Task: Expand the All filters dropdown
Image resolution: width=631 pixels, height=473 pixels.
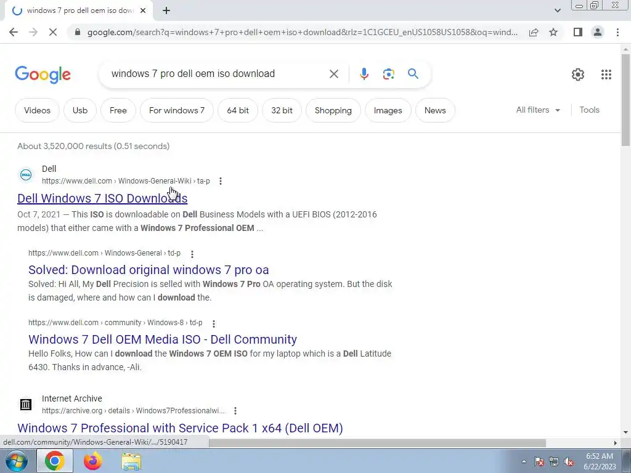Action: coord(538,110)
